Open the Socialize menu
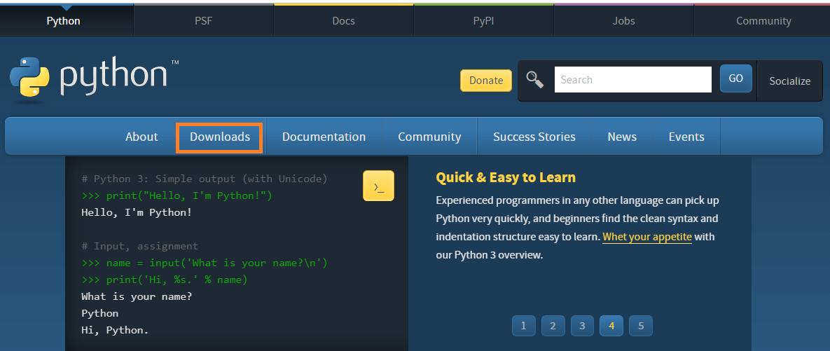 (790, 81)
